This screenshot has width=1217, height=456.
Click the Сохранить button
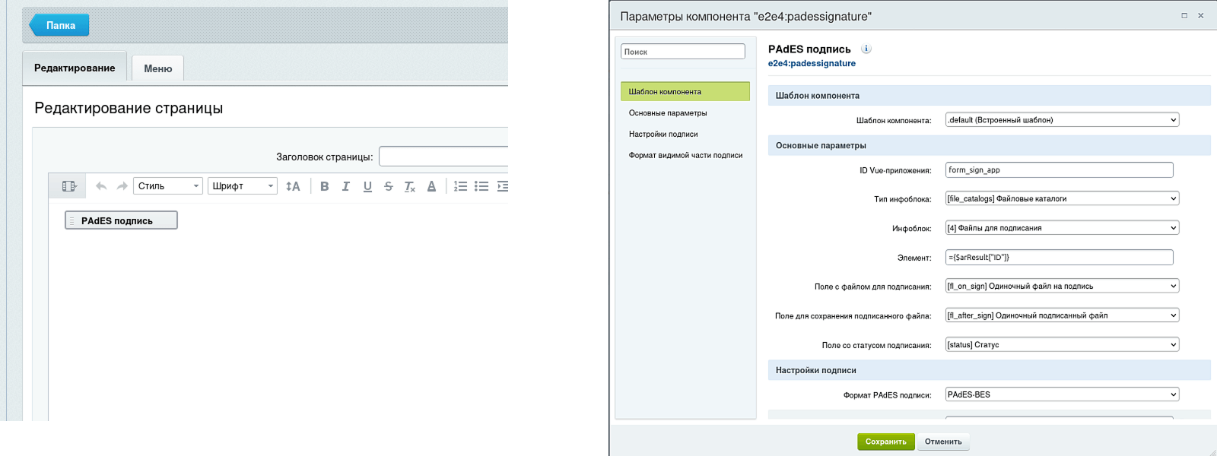click(x=886, y=442)
